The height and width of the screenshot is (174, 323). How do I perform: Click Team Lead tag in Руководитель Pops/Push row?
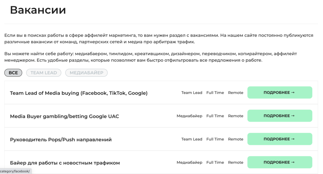coord(192,139)
